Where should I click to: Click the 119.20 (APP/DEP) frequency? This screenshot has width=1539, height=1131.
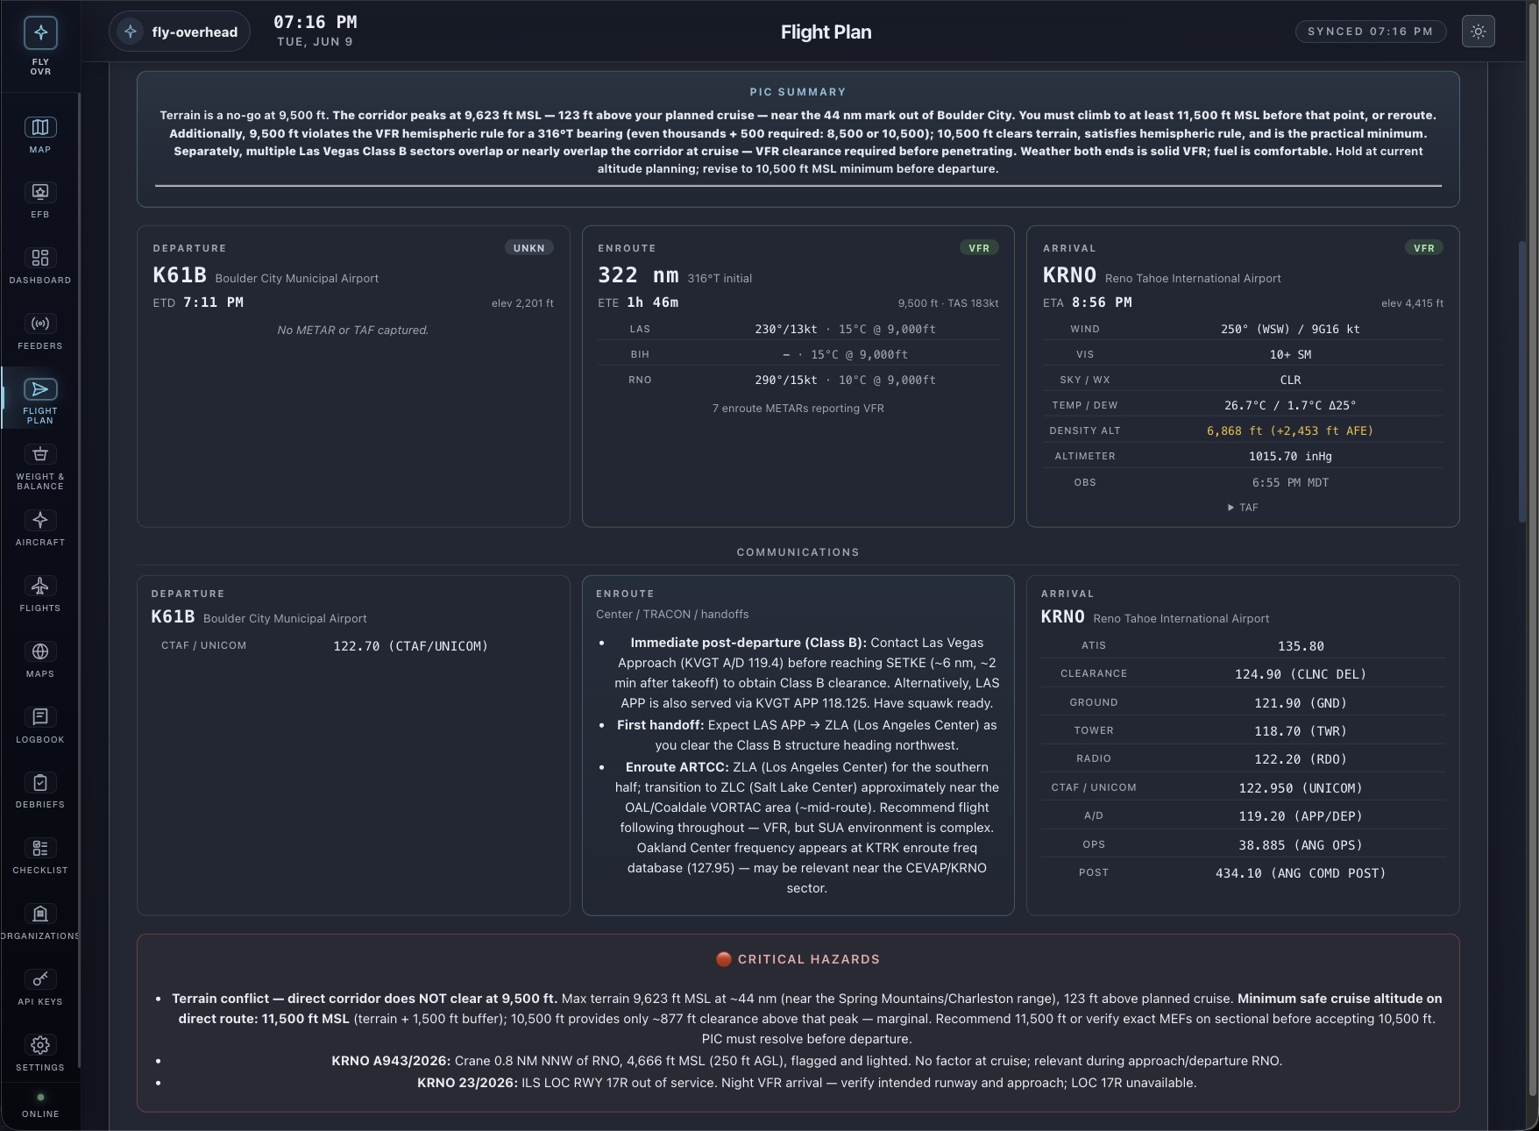1301,816
